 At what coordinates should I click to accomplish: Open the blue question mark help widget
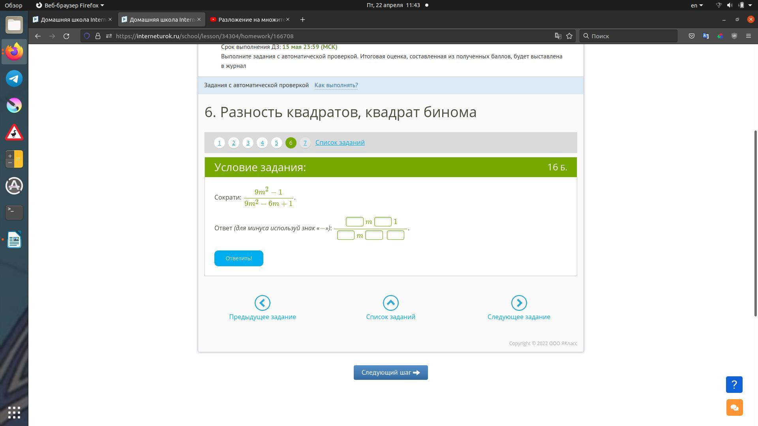click(734, 385)
